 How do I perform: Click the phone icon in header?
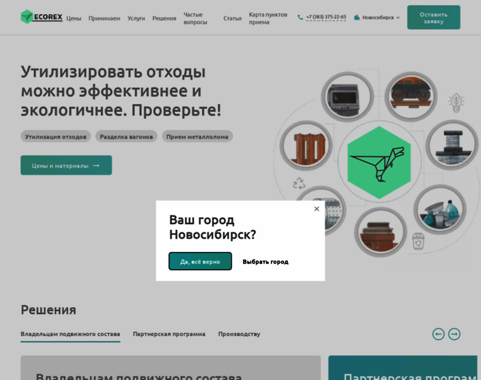301,18
